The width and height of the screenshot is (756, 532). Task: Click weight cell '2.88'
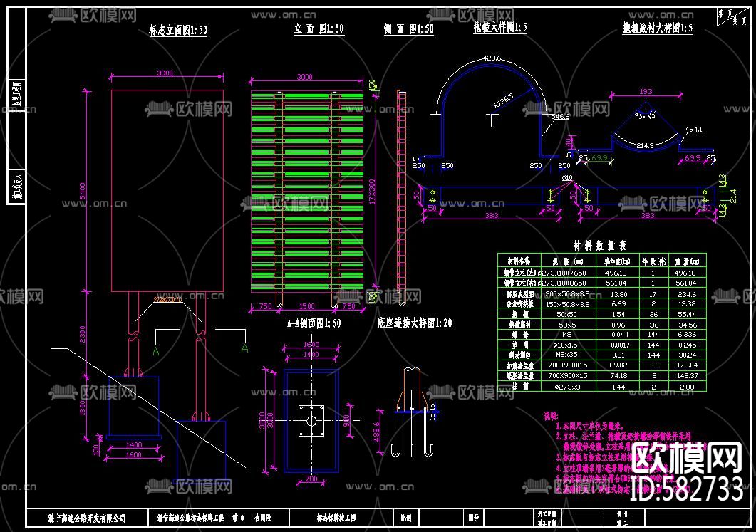(687, 387)
